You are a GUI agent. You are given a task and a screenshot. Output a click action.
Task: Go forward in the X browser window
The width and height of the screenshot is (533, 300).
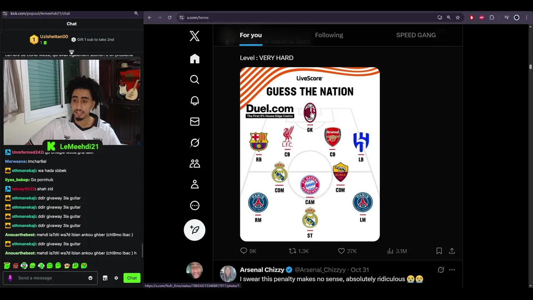(x=159, y=17)
